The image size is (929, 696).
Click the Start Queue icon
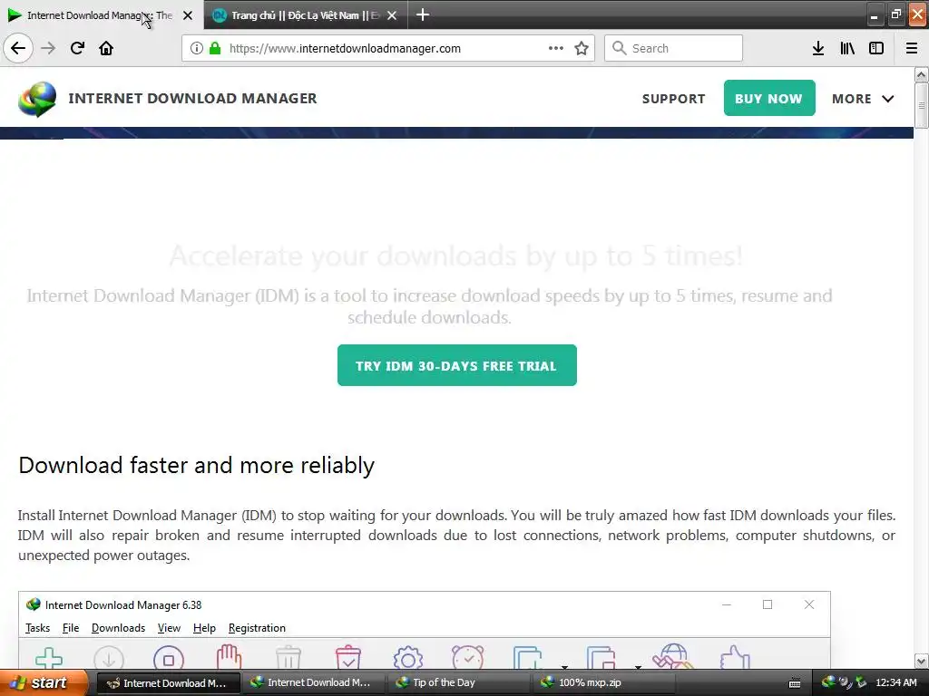[528, 658]
